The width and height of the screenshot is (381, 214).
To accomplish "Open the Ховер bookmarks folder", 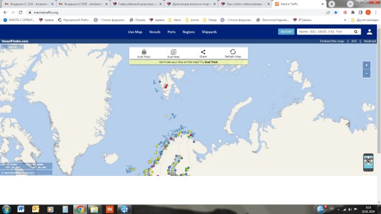I will point(210,20).
